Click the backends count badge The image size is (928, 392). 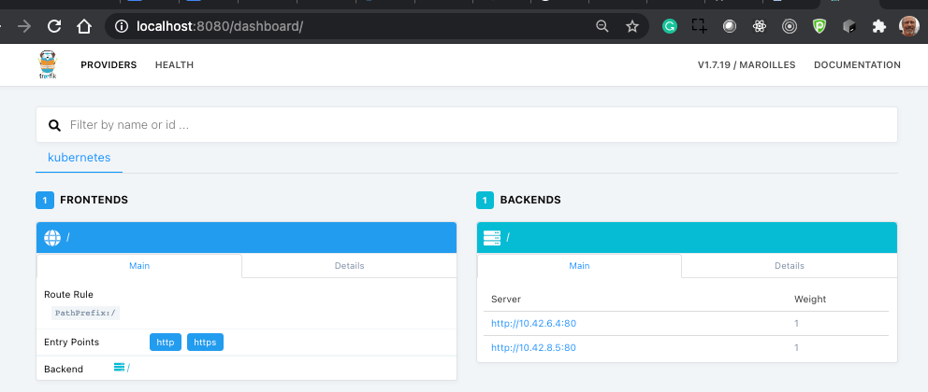click(485, 200)
